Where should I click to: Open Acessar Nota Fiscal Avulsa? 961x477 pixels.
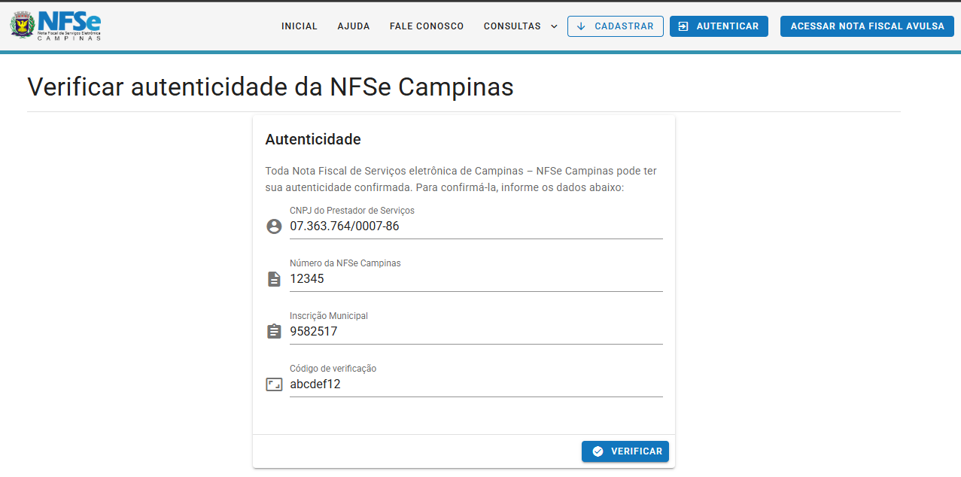tap(867, 26)
